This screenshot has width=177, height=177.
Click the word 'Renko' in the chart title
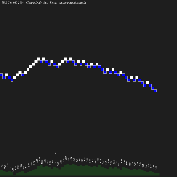(53, 2)
